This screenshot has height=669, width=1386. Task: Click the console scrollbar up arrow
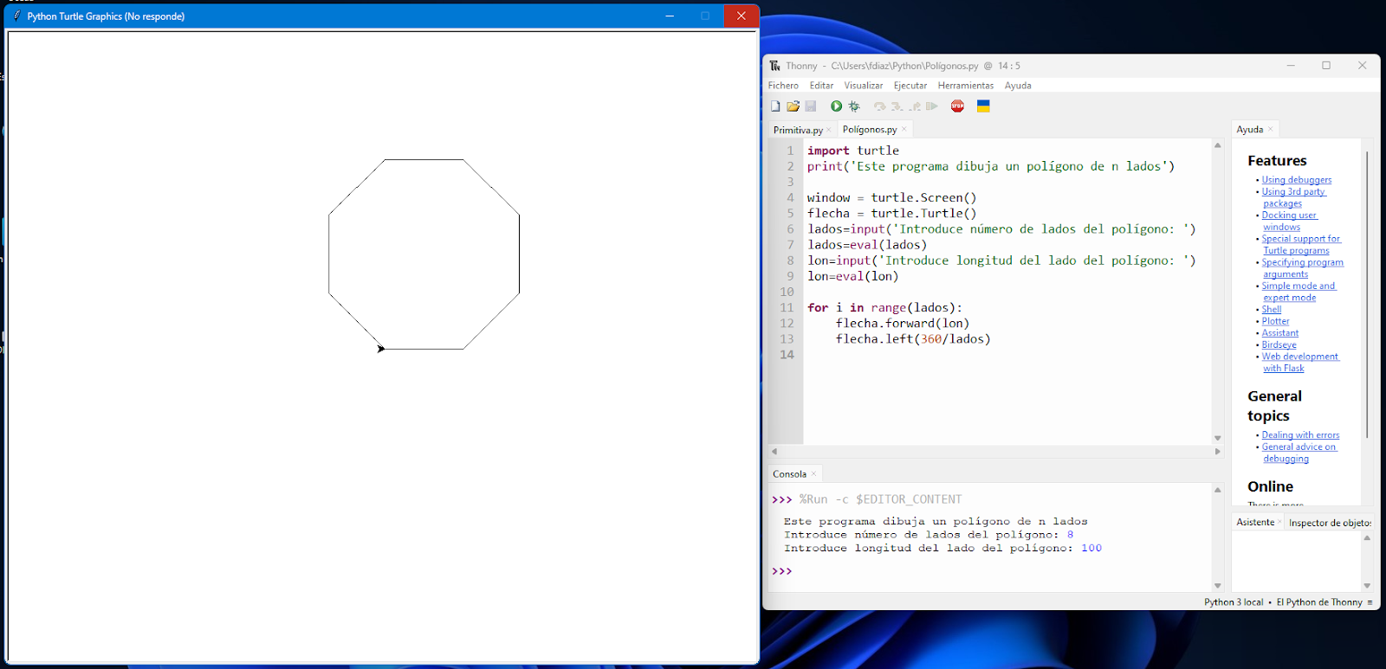coord(1217,490)
